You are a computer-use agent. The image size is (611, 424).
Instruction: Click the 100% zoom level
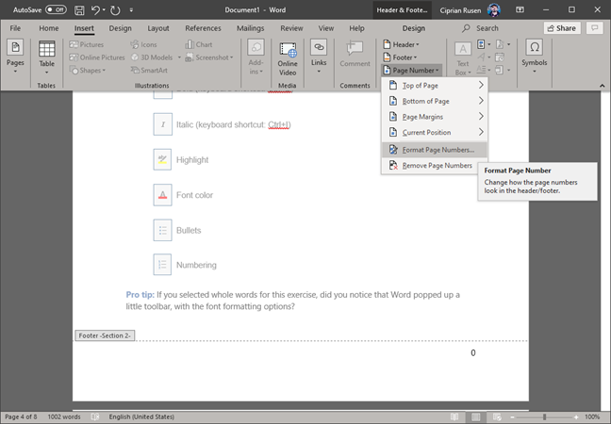tap(592, 416)
